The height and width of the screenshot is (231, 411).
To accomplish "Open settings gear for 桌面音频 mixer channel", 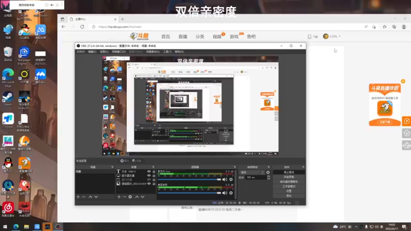I will pos(231,193).
